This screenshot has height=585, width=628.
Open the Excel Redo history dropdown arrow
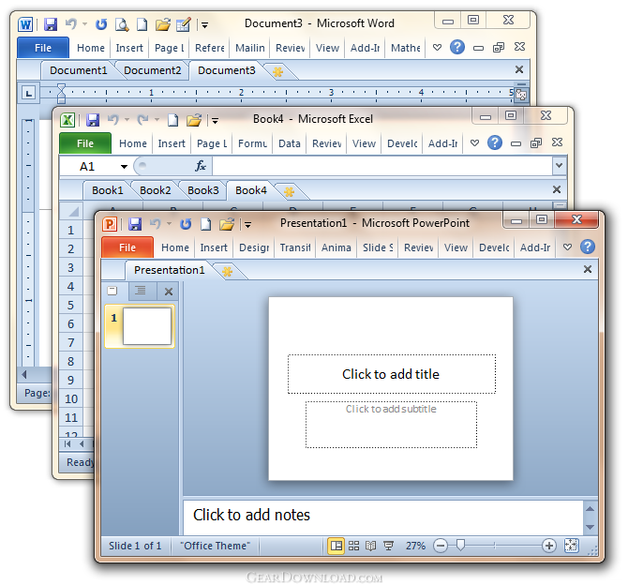[157, 119]
